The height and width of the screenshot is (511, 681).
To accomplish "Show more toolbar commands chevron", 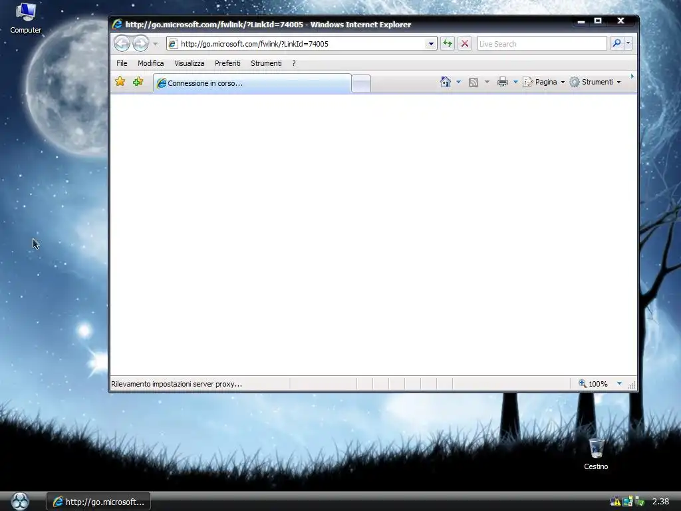I will [632, 77].
